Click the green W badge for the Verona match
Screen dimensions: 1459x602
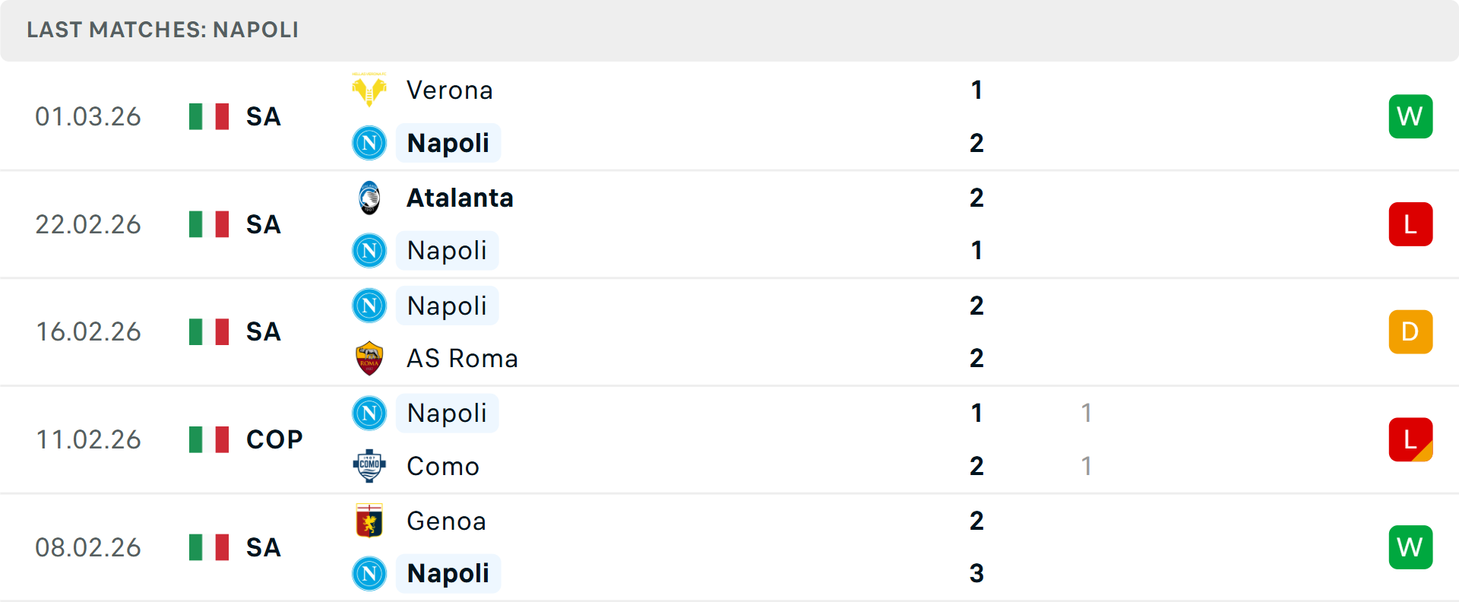[1410, 116]
